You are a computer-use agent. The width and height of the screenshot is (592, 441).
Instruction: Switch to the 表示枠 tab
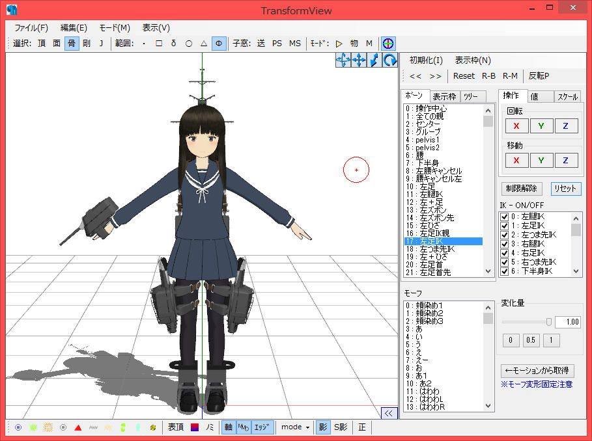tap(444, 96)
